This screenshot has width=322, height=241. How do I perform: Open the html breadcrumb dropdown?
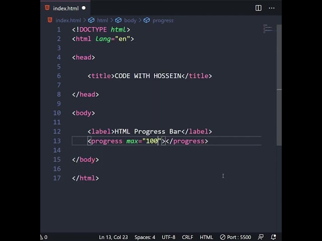(x=102, y=20)
